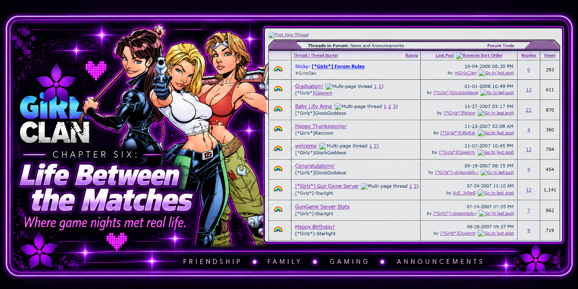This screenshot has height=289, width=578.
Task: Open page 2 of Gun Game Server thread
Action: (x=415, y=186)
